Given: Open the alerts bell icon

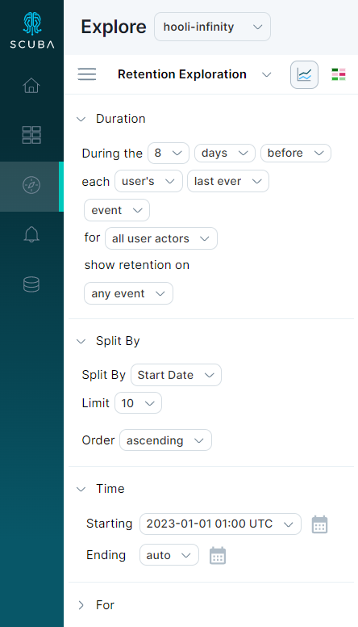Looking at the screenshot, I should click(x=31, y=234).
